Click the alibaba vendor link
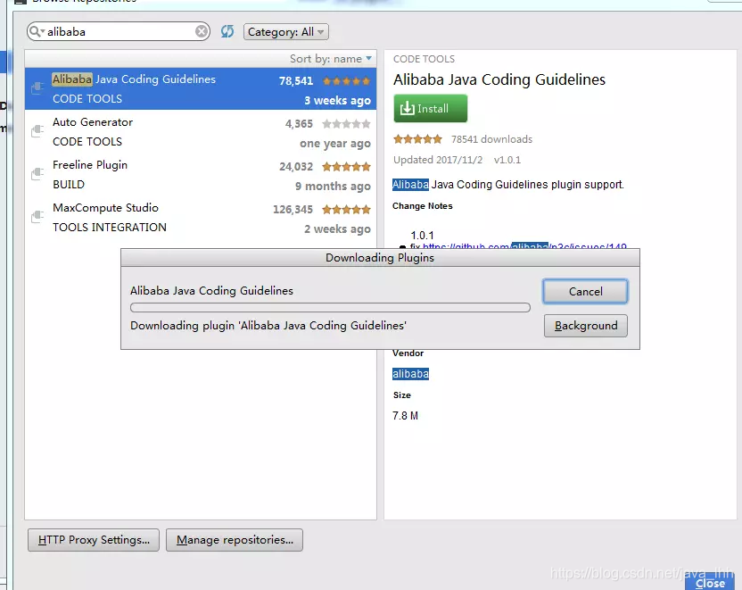The image size is (742, 590). coord(410,374)
